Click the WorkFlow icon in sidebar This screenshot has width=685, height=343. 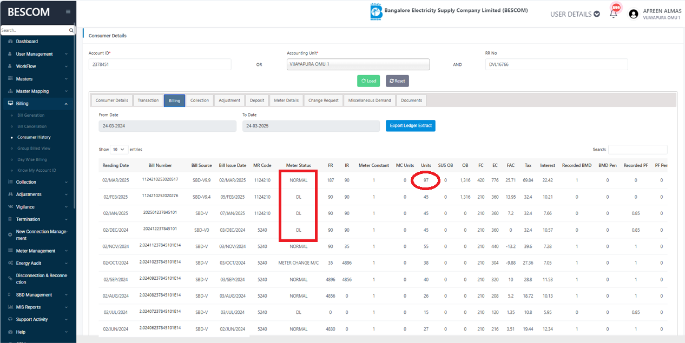click(11, 66)
